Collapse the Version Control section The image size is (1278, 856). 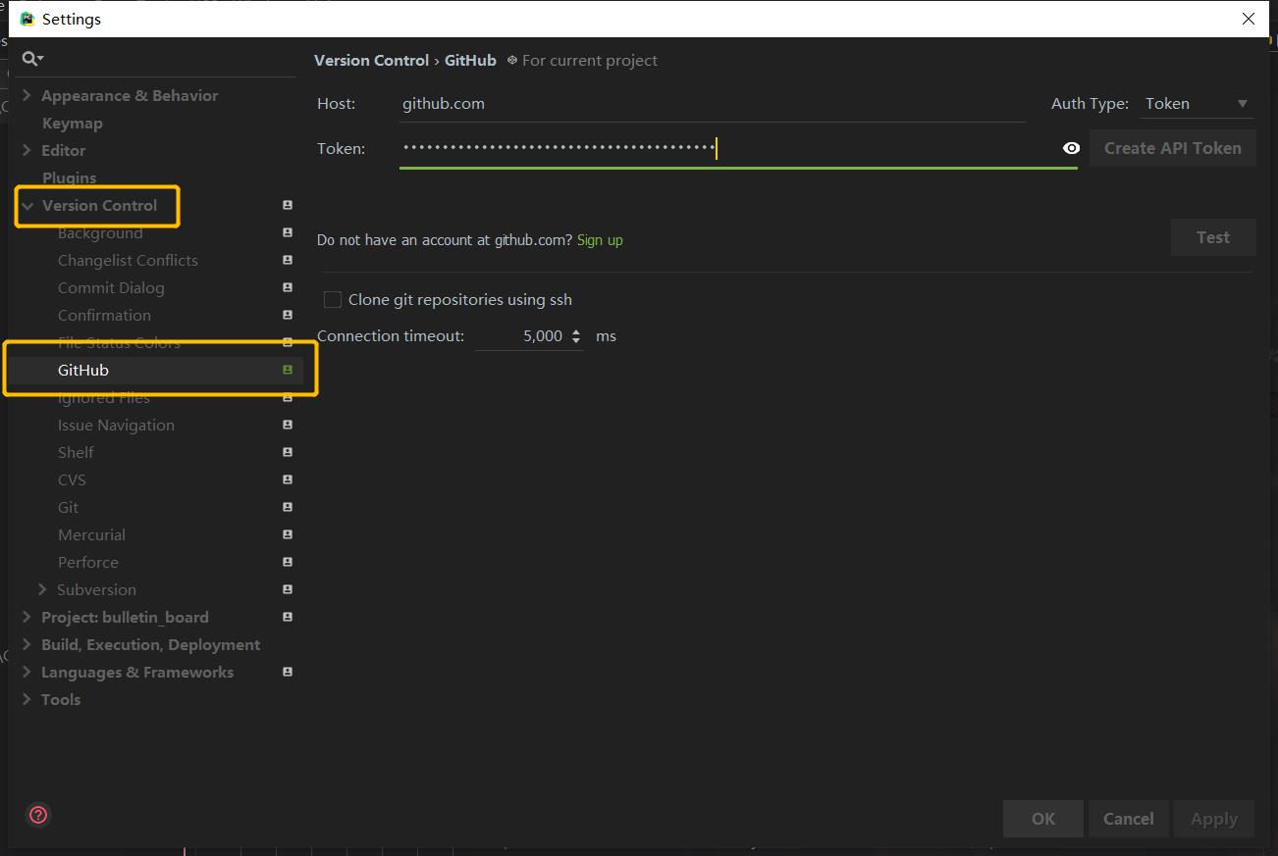[27, 205]
